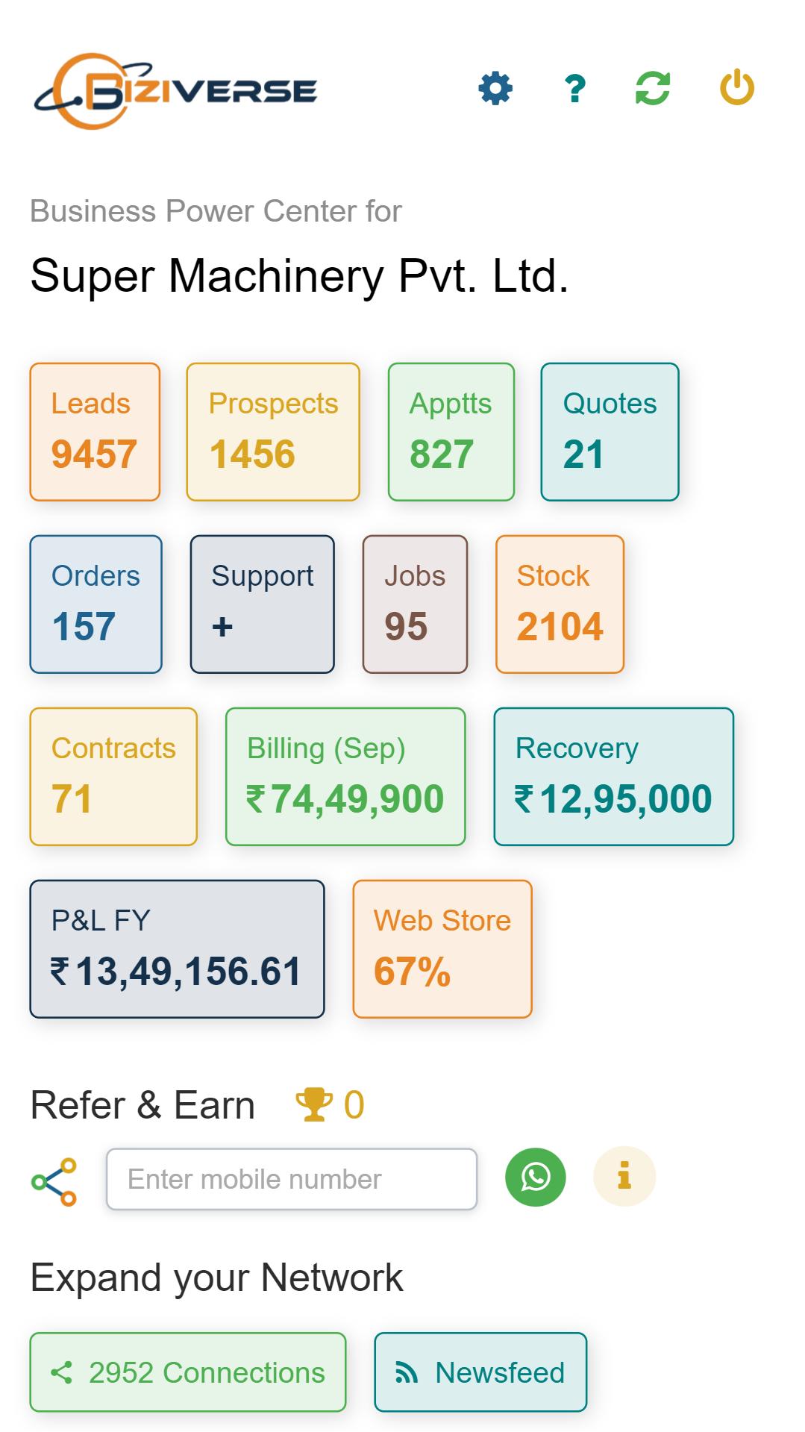Image resolution: width=805 pixels, height=1432 pixels.
Task: Open 2952 Connections button
Action: pos(188,1372)
